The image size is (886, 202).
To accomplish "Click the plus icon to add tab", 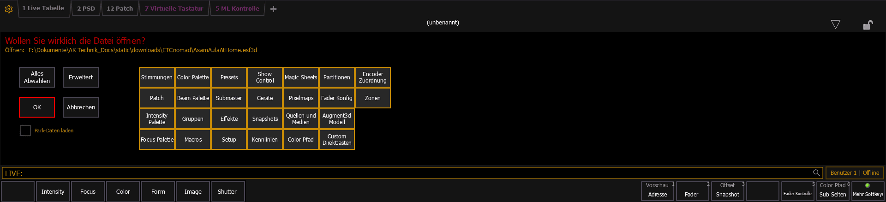I will (273, 9).
